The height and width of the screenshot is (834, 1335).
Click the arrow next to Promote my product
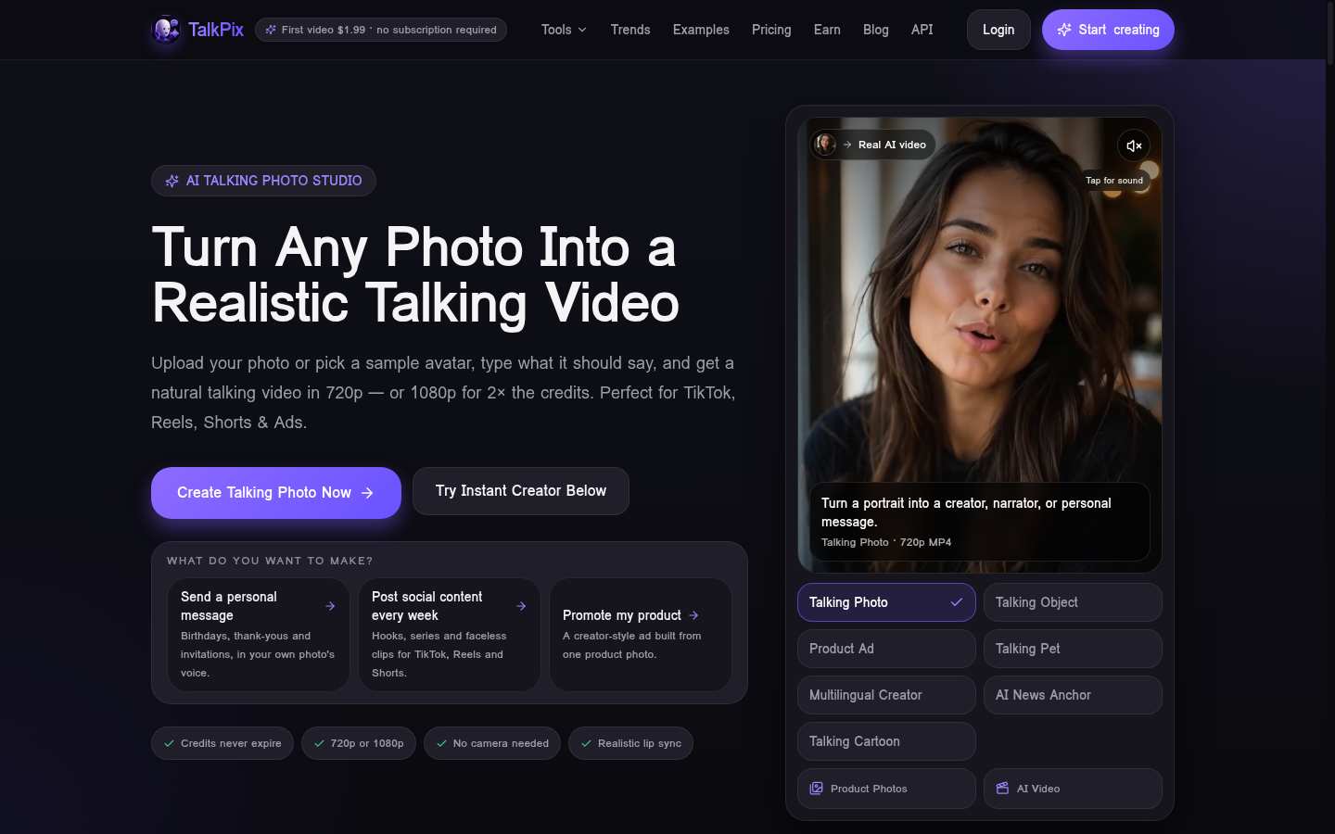[693, 615]
